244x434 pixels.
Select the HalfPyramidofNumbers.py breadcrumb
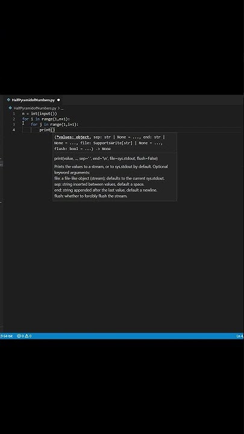click(35, 108)
